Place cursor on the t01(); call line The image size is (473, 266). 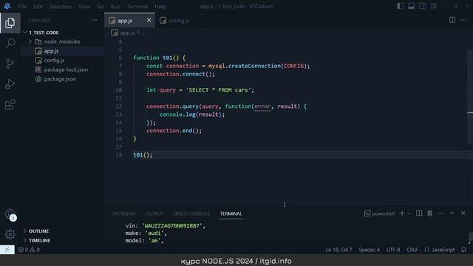tap(143, 155)
